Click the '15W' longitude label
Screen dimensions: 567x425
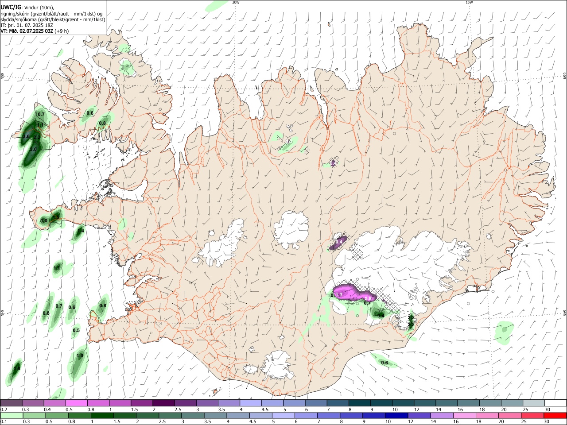(469, 2)
